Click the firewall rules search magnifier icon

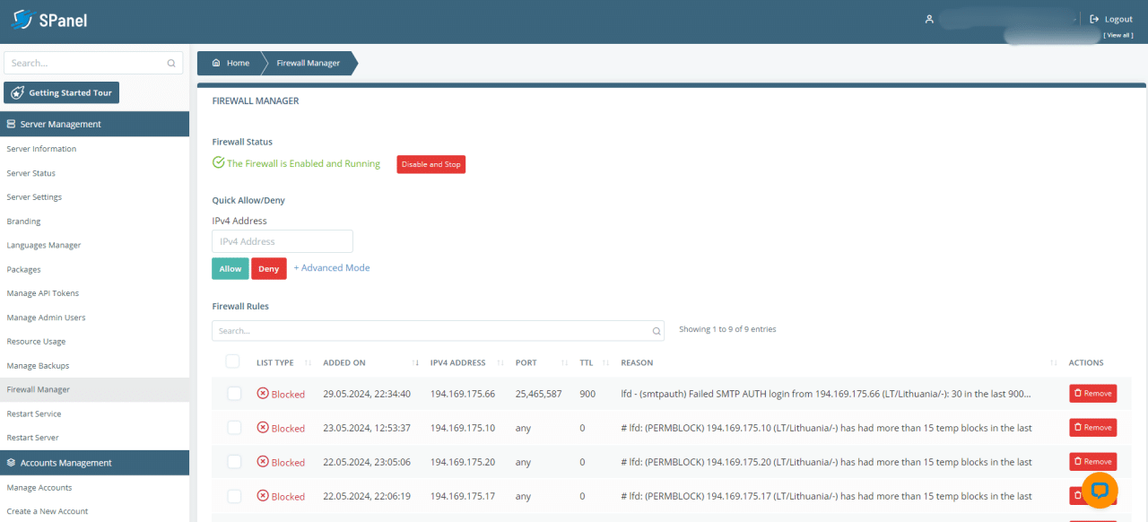657,331
